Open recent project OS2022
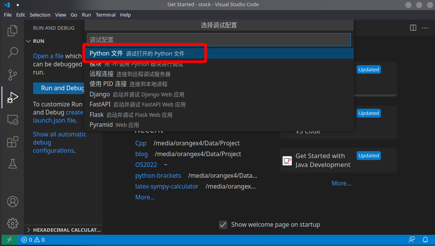Screen dimensions: 435x246 tap(146, 165)
